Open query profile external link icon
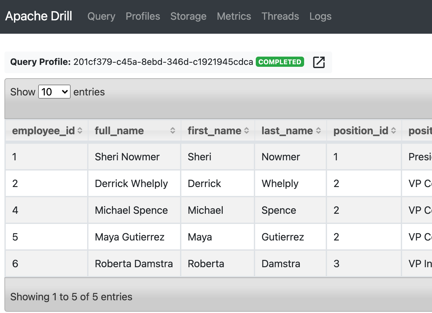Image resolution: width=432 pixels, height=313 pixels. click(x=319, y=62)
